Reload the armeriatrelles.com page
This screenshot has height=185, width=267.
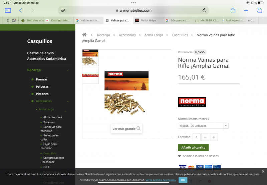point(204,11)
